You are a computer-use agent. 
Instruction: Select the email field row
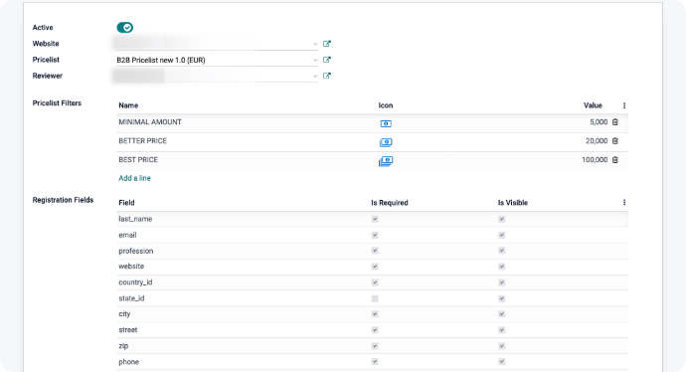pyautogui.click(x=372, y=235)
